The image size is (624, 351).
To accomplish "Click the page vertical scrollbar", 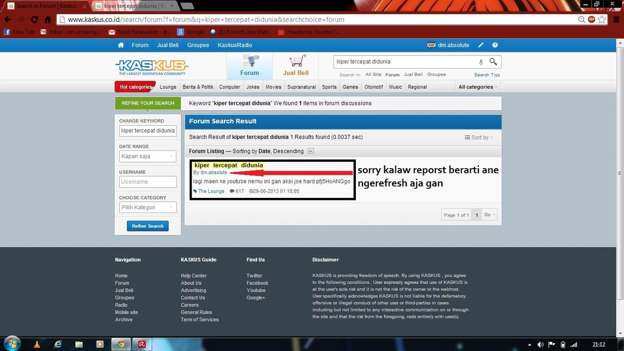I will (620, 173).
